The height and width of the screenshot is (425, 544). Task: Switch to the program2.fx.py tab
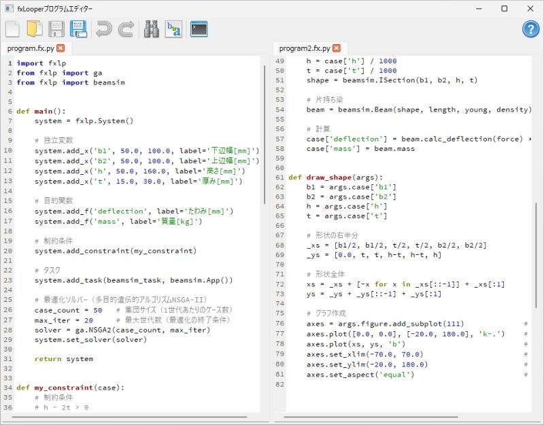305,48
